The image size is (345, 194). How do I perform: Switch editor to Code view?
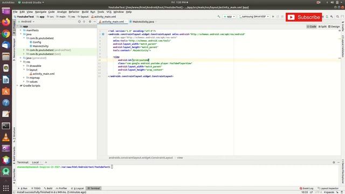click(x=312, y=26)
